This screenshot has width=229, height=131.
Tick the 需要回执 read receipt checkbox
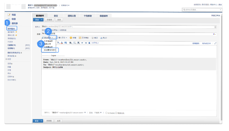pyautogui.click(x=116, y=112)
